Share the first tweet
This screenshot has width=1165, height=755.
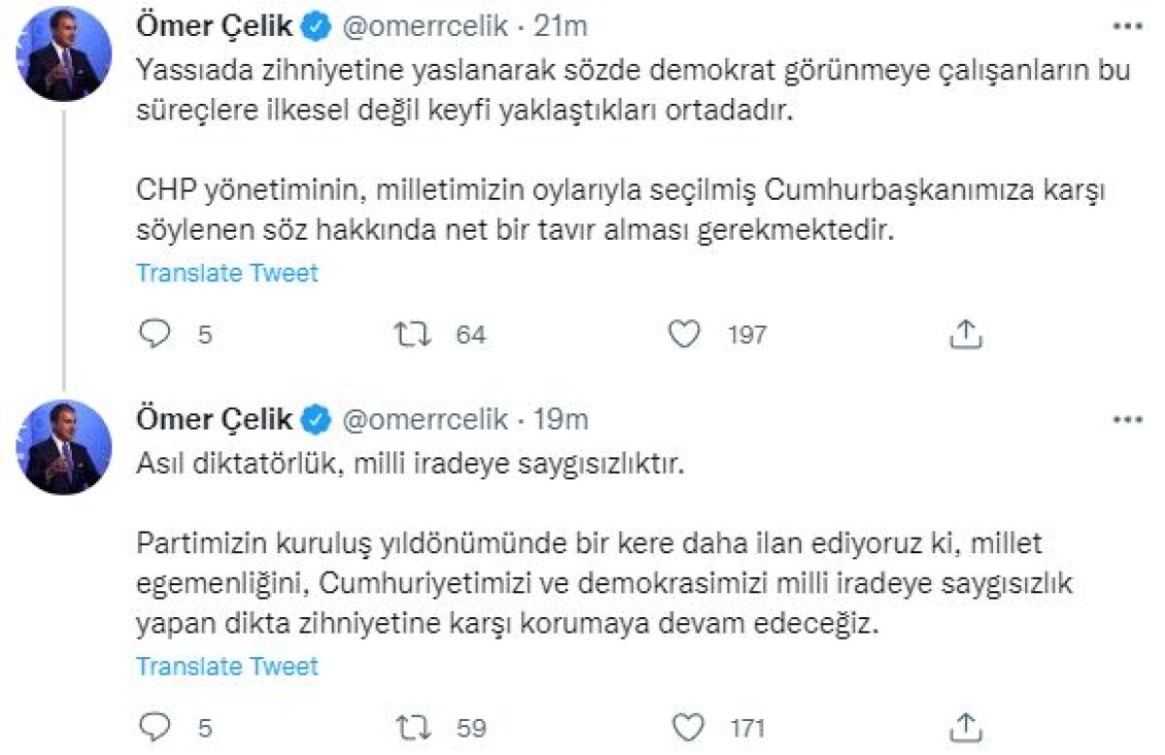965,333
